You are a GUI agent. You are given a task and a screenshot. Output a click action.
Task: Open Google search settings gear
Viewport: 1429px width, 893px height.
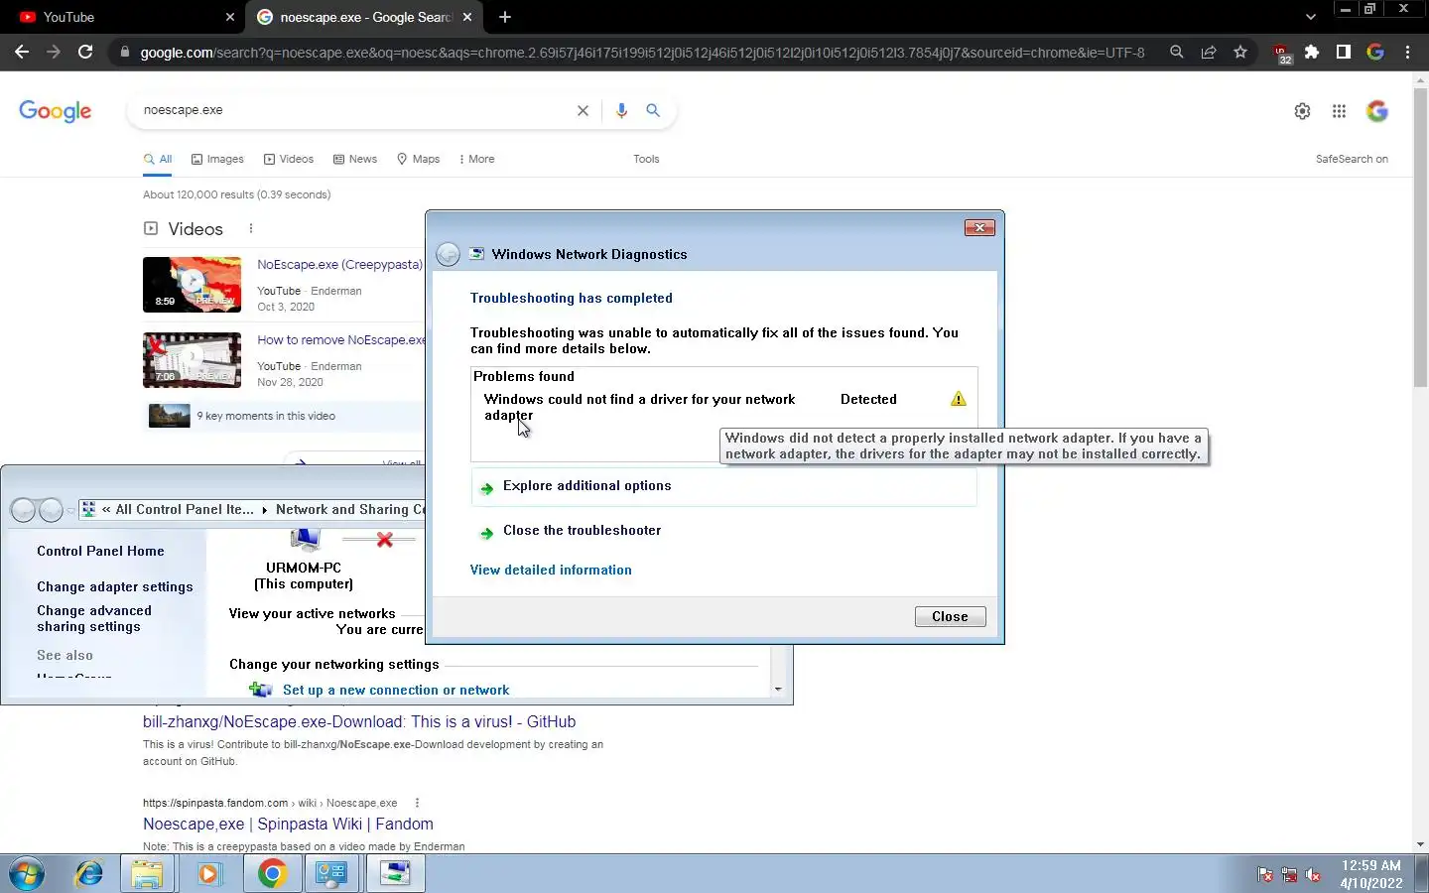click(1302, 111)
